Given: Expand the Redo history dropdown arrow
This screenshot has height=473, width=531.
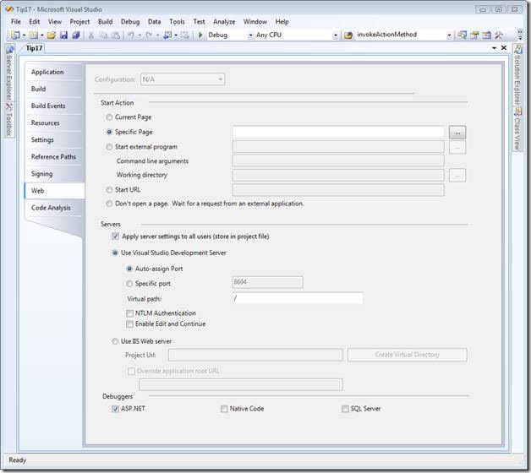Looking at the screenshot, I should click(157, 35).
